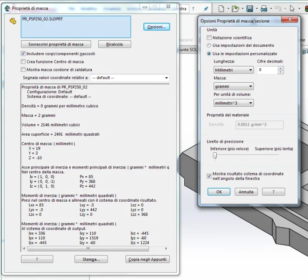Click the Select cursor tool icon

pyautogui.click(x=292, y=9)
